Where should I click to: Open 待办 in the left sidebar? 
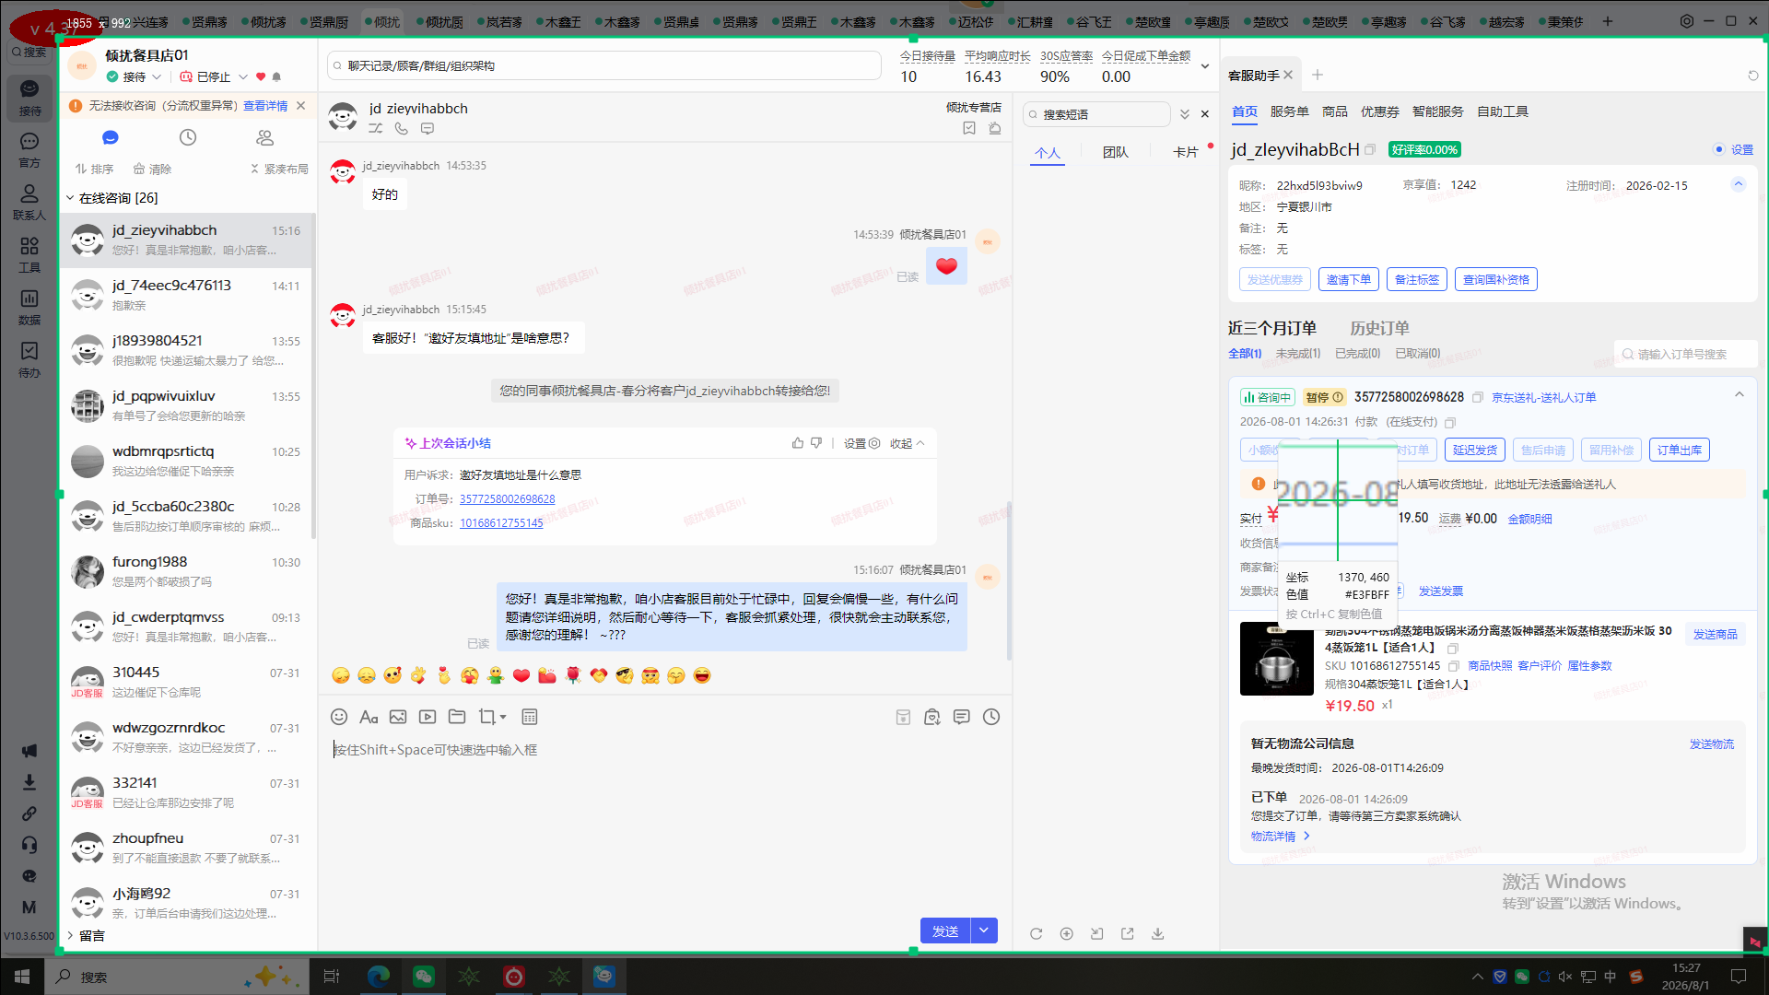coord(29,359)
